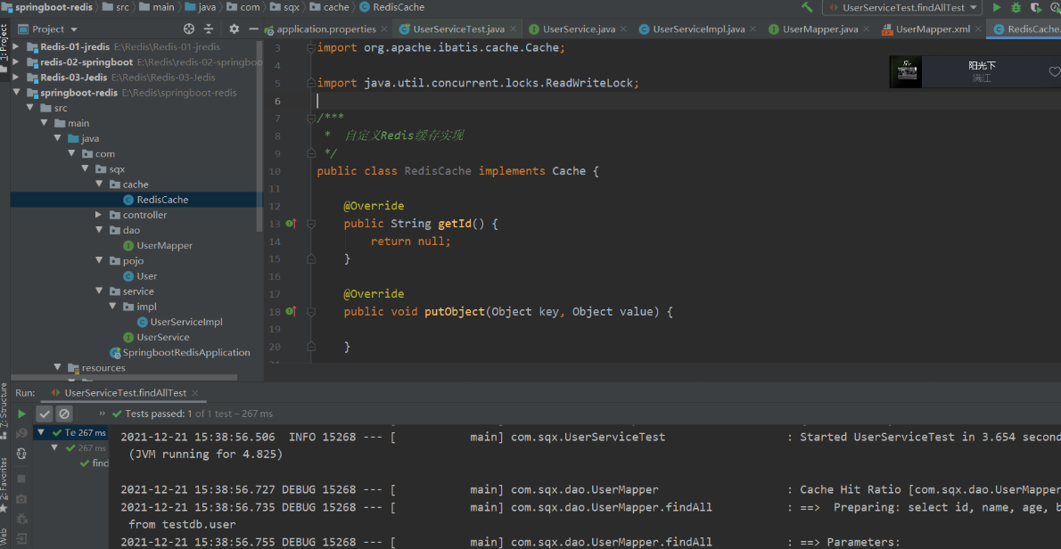This screenshot has height=549, width=1061.
Task: Run UserServiceTest.findAllTest from the toolbar
Action: pyautogui.click(x=996, y=7)
